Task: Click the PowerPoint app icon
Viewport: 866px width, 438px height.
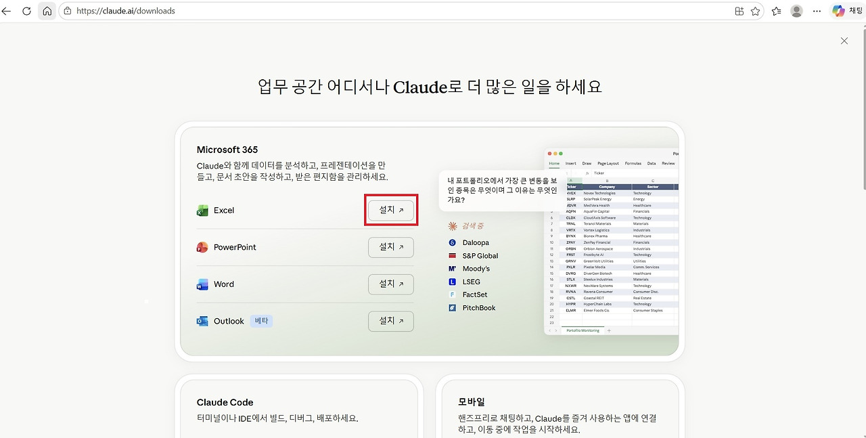Action: pyautogui.click(x=202, y=247)
